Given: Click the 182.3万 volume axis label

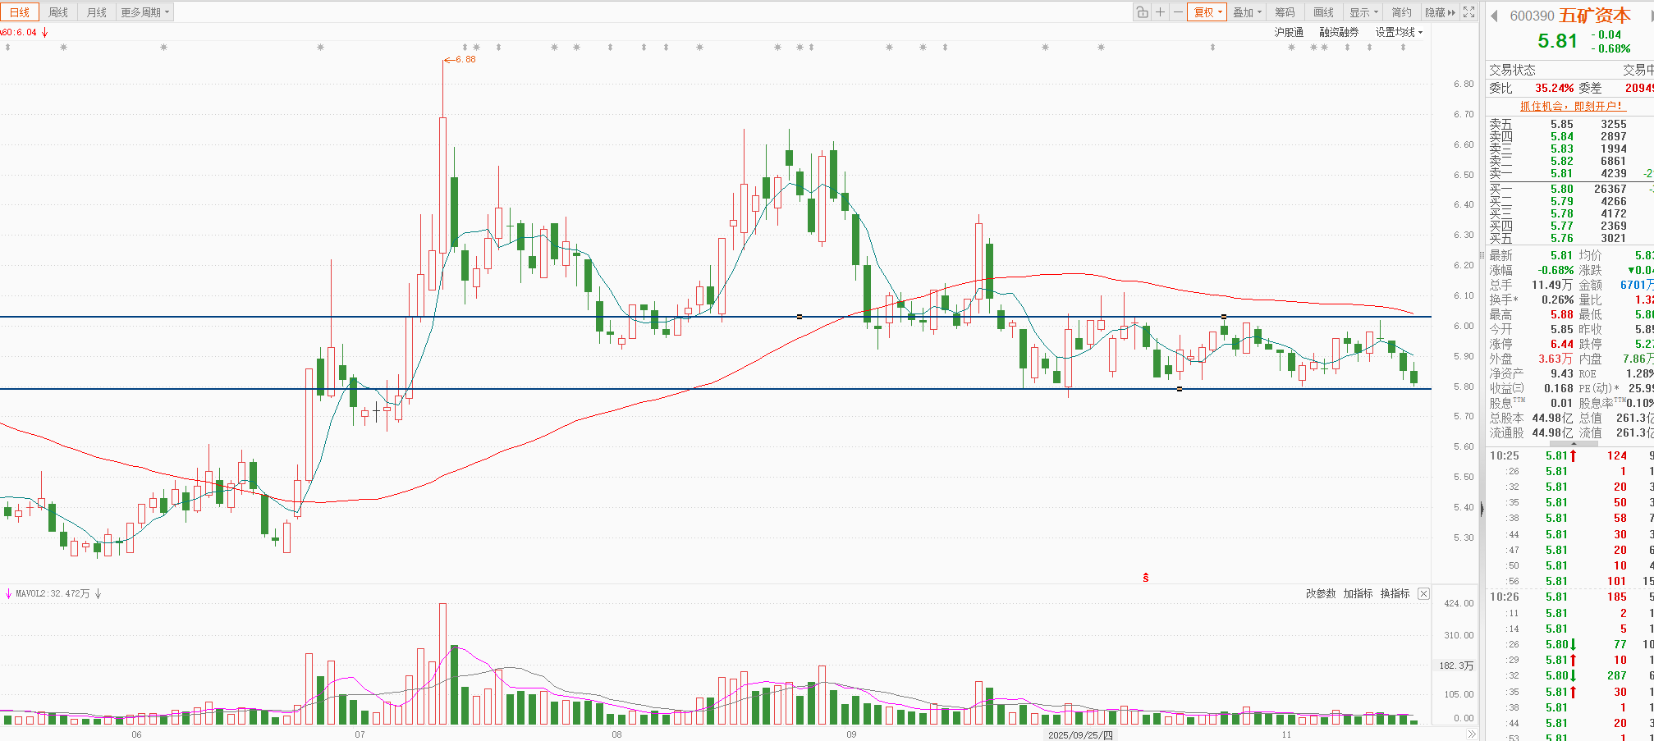Looking at the screenshot, I should [x=1456, y=666].
